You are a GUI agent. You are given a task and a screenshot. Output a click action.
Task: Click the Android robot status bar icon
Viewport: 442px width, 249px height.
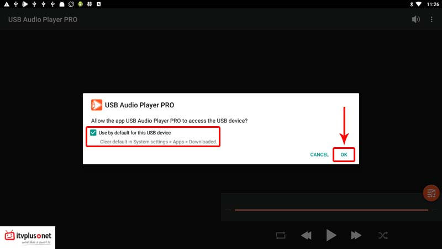click(x=80, y=4)
